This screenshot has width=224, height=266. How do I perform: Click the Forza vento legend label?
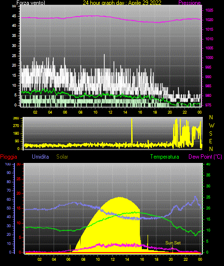tap(31, 3)
